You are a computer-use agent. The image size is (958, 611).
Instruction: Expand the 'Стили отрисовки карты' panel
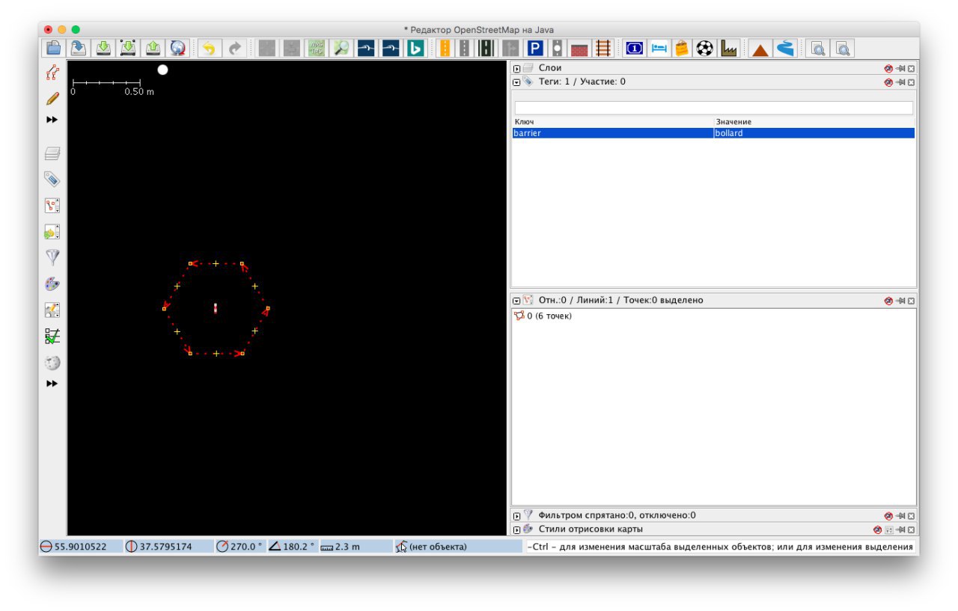coord(516,529)
